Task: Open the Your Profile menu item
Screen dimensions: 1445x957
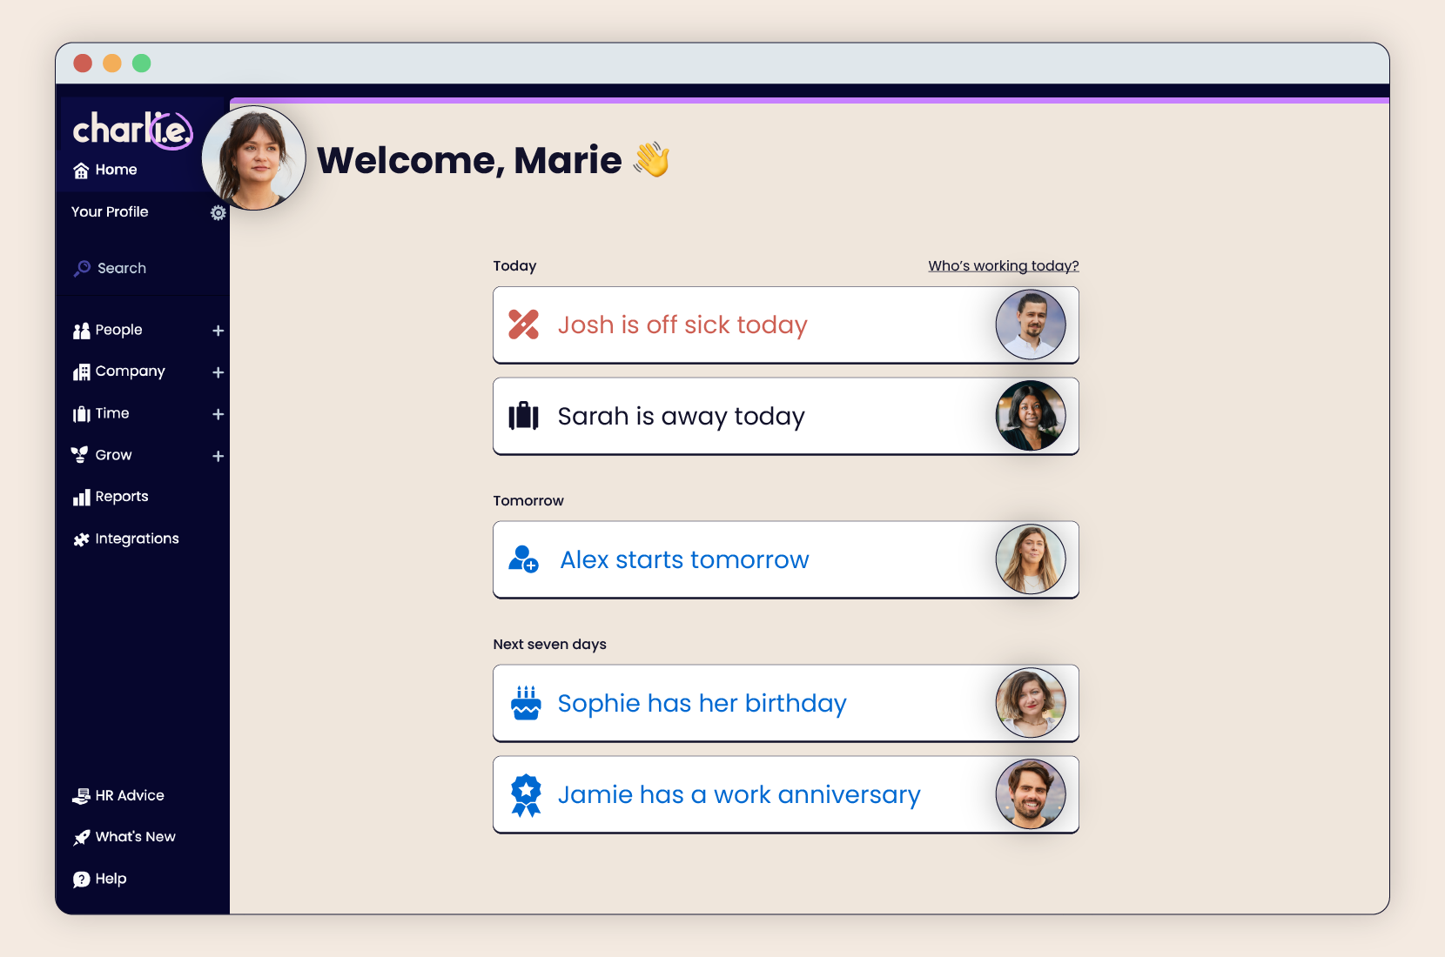Action: click(109, 211)
